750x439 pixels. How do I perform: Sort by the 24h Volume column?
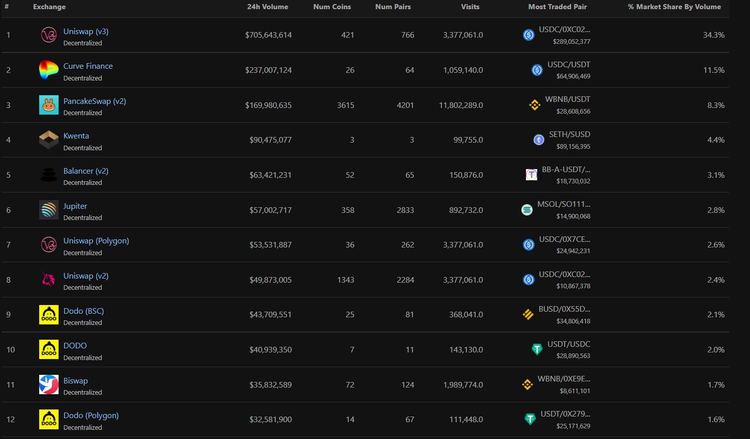(x=268, y=7)
